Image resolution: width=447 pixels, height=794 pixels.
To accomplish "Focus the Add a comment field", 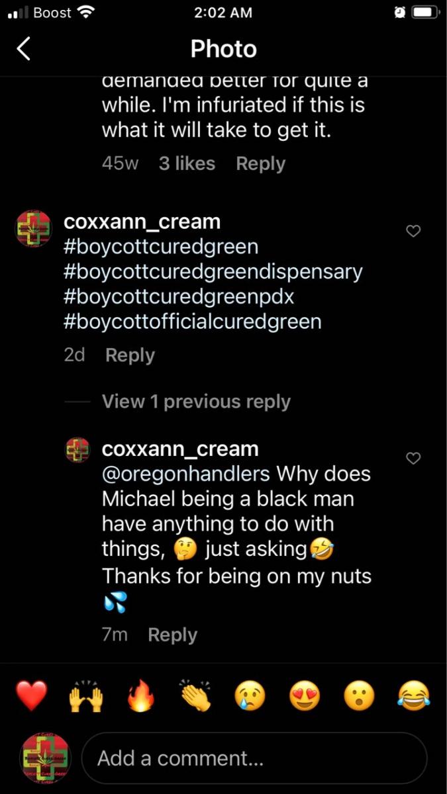I will pos(254,758).
